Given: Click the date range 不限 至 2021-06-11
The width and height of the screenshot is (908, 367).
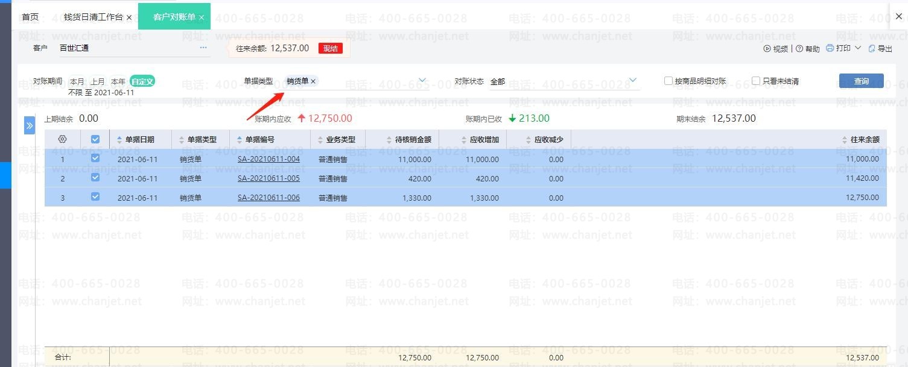Looking at the screenshot, I should pyautogui.click(x=101, y=93).
